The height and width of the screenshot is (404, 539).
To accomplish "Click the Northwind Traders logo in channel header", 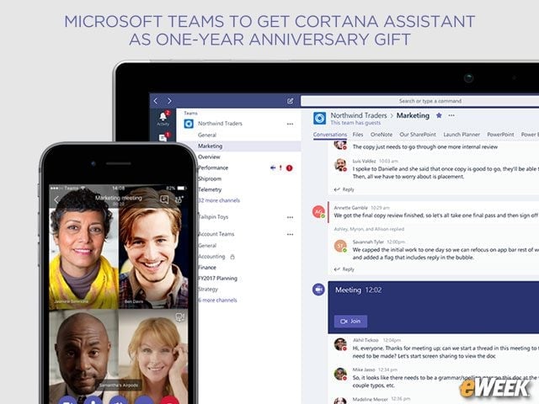I will 320,118.
